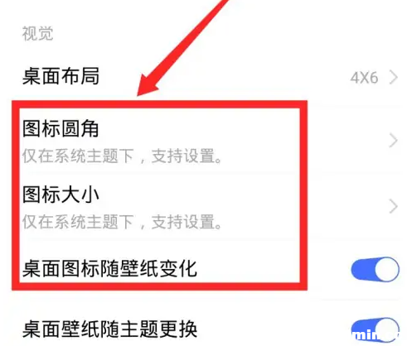407x346 pixels.
Task: Click the 视觉 section header
Action: [x=37, y=34]
